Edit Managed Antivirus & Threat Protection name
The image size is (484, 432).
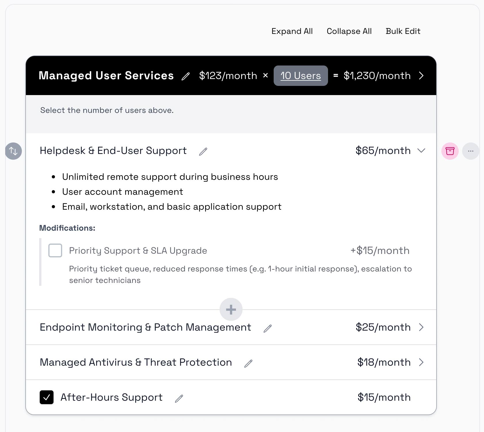click(x=248, y=363)
